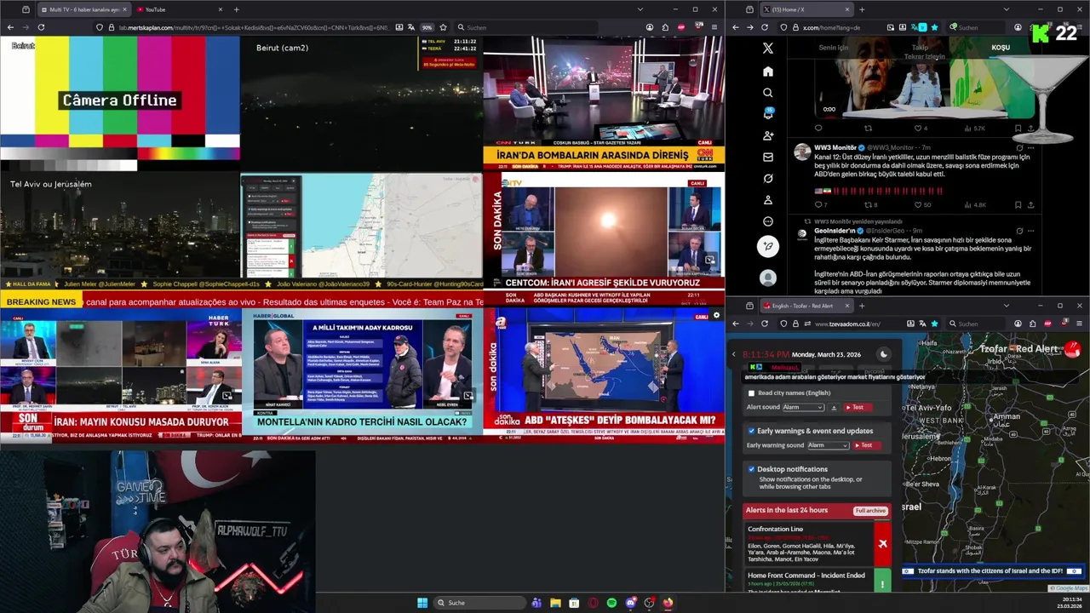This screenshot has height=613, width=1090.
Task: Open new tab in Multi TV window
Action: (x=236, y=9)
